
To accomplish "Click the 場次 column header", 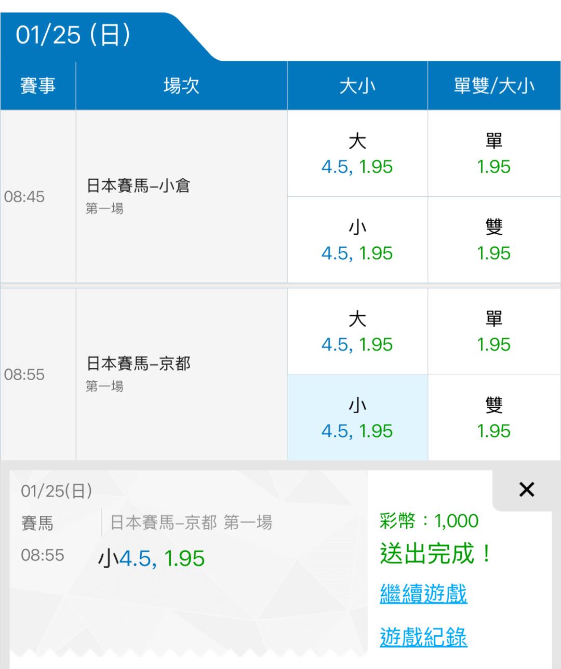I will click(x=181, y=86).
